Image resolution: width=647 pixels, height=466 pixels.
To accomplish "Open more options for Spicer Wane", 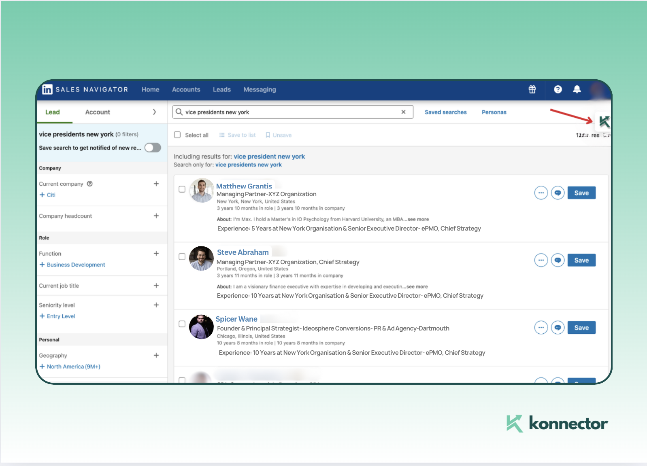I will pyautogui.click(x=541, y=328).
